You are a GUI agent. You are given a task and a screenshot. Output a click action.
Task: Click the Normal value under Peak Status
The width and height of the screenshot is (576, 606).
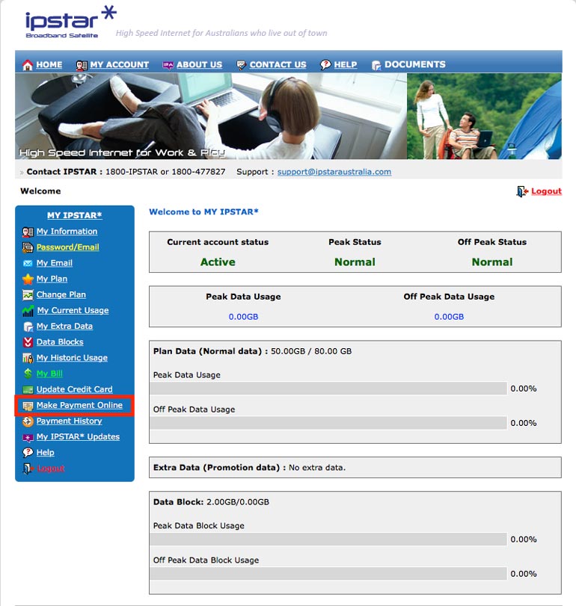355,262
